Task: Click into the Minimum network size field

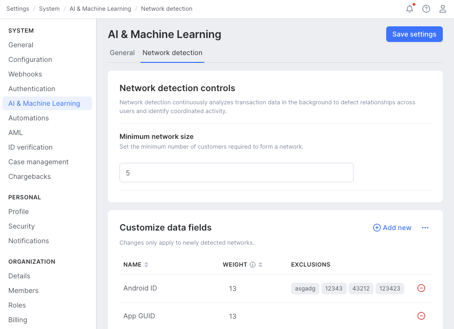Action: [236, 173]
